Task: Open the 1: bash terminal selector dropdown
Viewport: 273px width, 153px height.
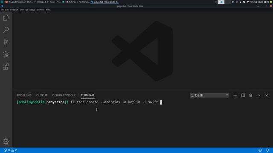Action: pos(209,95)
